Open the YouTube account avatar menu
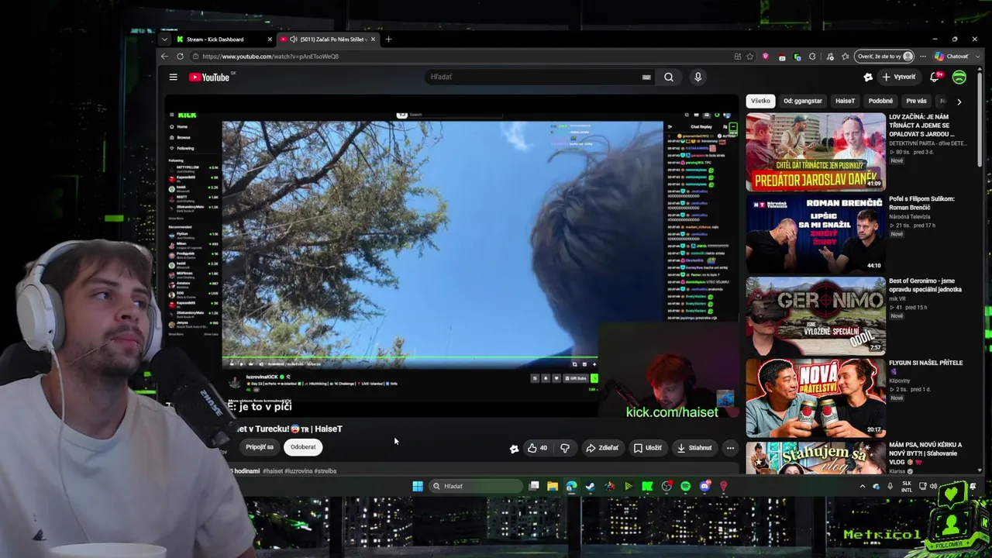This screenshot has height=558, width=992. point(959,77)
